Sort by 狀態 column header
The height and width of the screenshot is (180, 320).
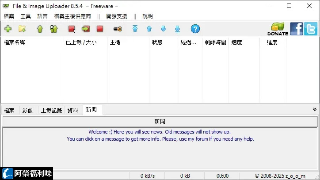click(164, 42)
